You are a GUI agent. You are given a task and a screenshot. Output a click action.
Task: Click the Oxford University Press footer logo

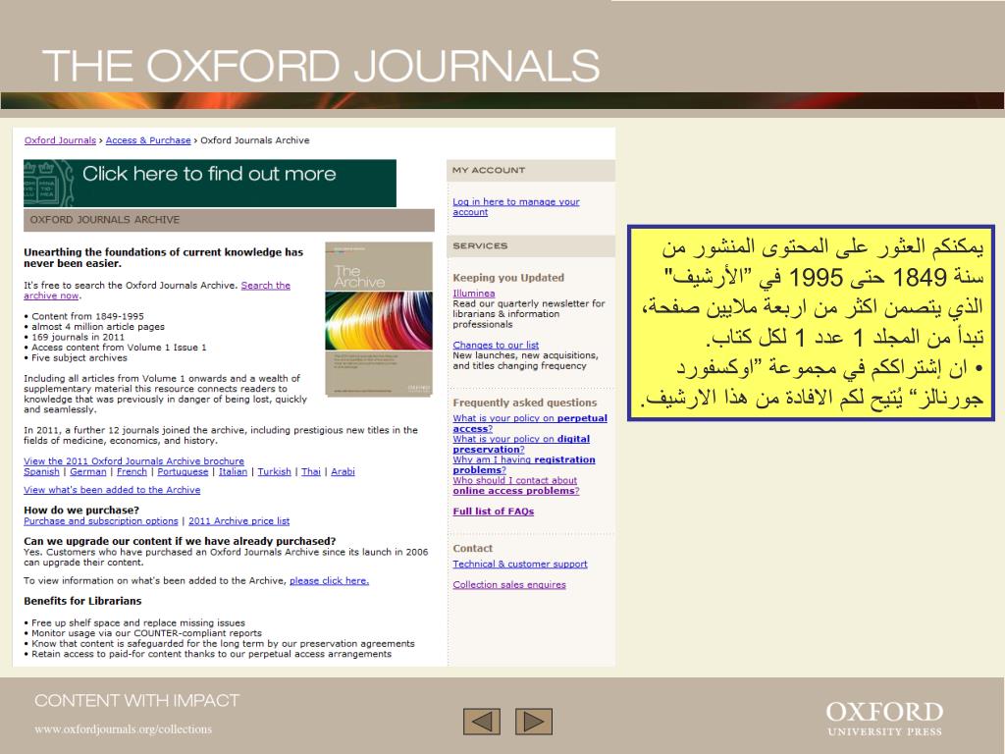click(x=884, y=719)
